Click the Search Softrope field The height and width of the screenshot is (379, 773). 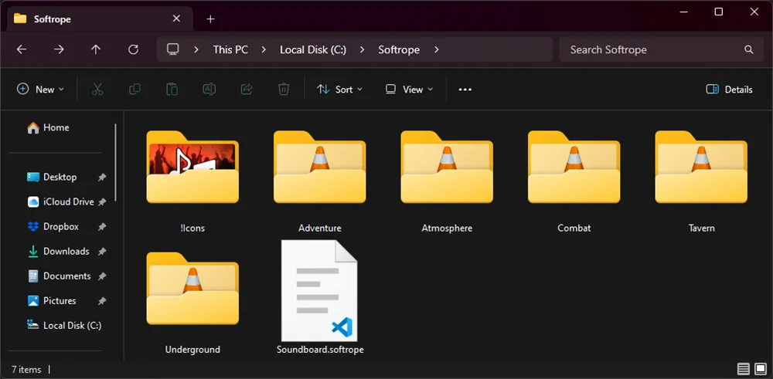(661, 49)
